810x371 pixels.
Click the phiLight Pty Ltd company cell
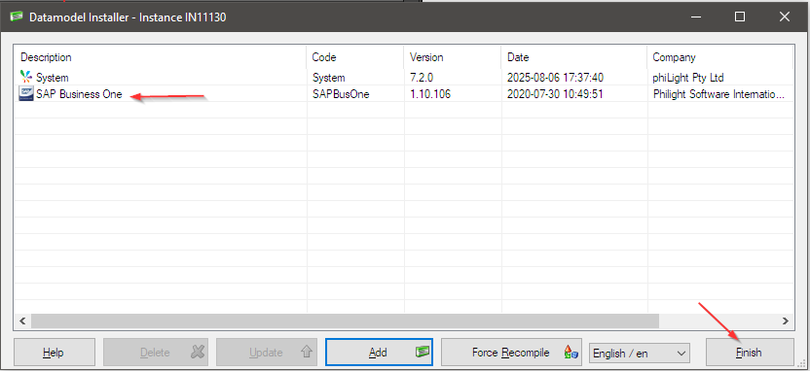click(x=688, y=78)
